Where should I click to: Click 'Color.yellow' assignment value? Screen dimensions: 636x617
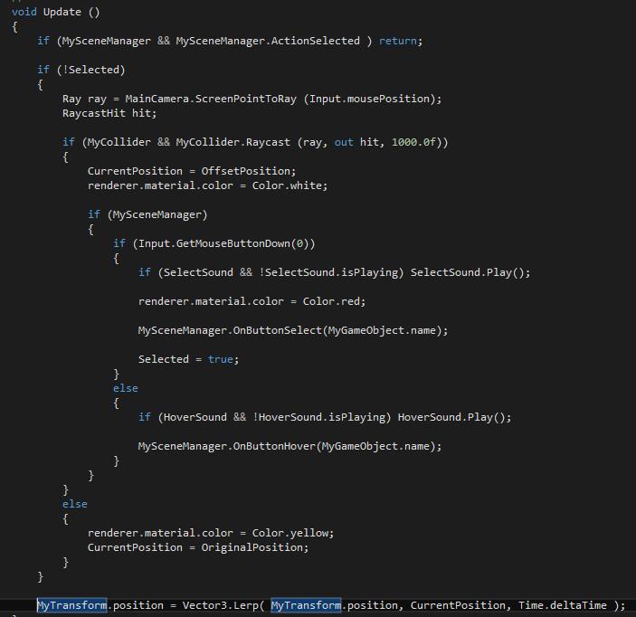point(292,533)
